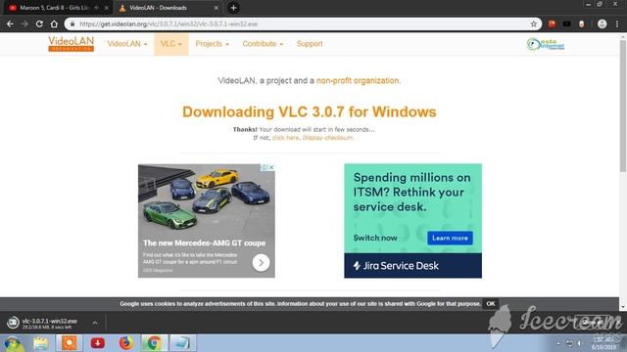The image size is (627, 352).
Task: Close the VideoLAN - Downloads tab
Action: [216, 8]
